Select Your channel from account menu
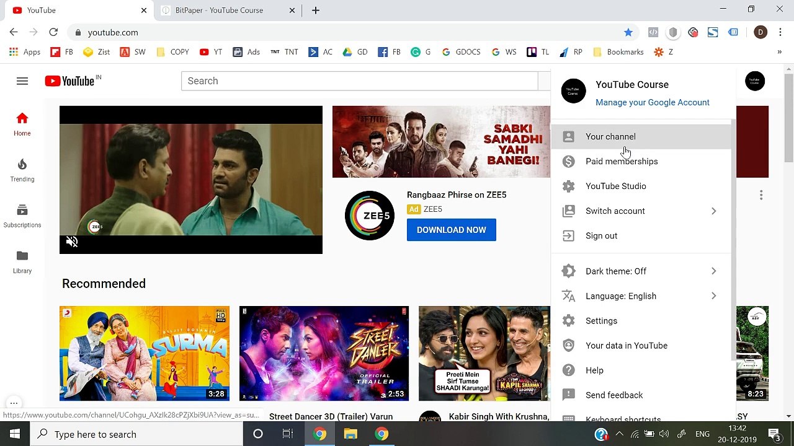Screen dimensions: 794x446 (641, 137)
